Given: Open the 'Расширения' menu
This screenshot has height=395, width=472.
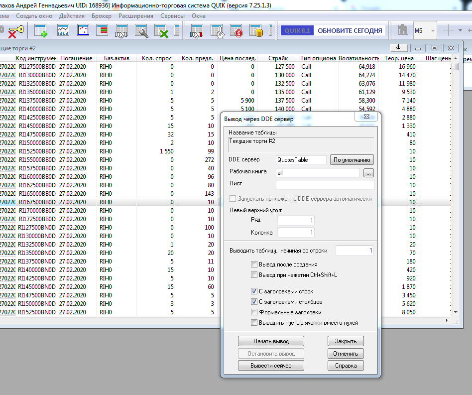Looking at the screenshot, I should pyautogui.click(x=136, y=16).
